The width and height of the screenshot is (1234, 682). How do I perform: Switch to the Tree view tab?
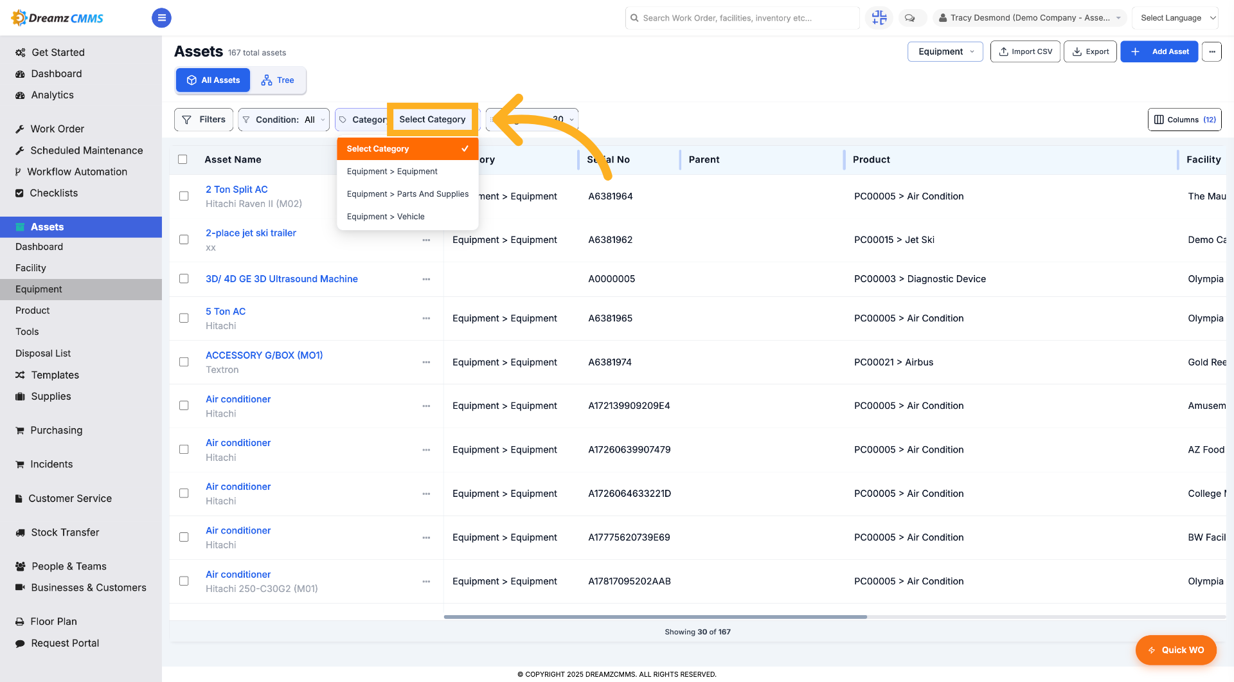click(278, 80)
